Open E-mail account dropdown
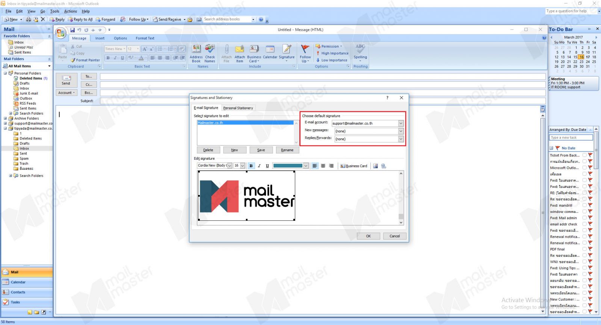The width and height of the screenshot is (601, 325). pyautogui.click(x=401, y=123)
